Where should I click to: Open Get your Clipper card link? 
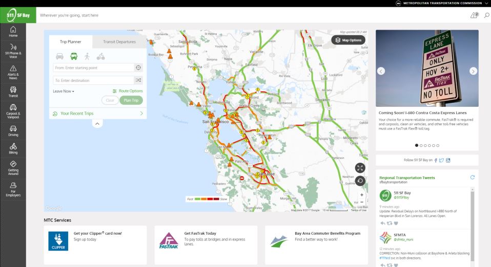point(97,233)
